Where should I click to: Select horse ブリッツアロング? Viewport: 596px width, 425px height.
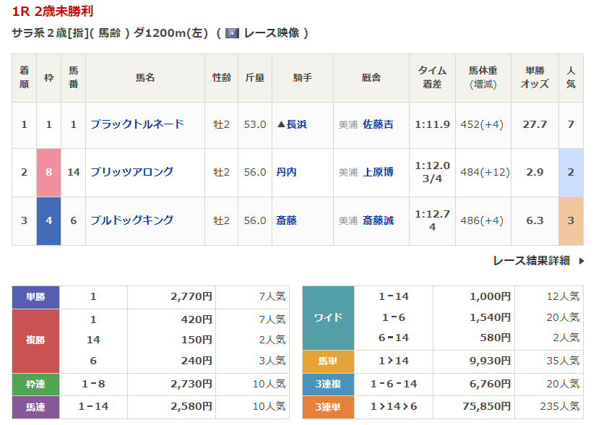coord(131,172)
